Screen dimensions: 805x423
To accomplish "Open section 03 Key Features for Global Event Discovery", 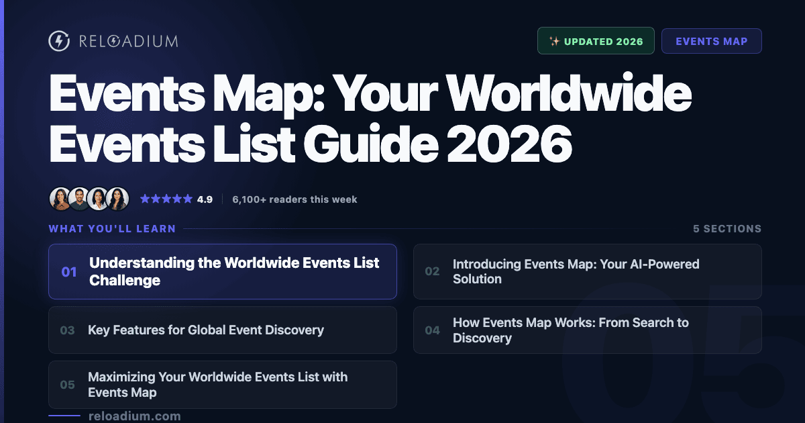I will [223, 330].
